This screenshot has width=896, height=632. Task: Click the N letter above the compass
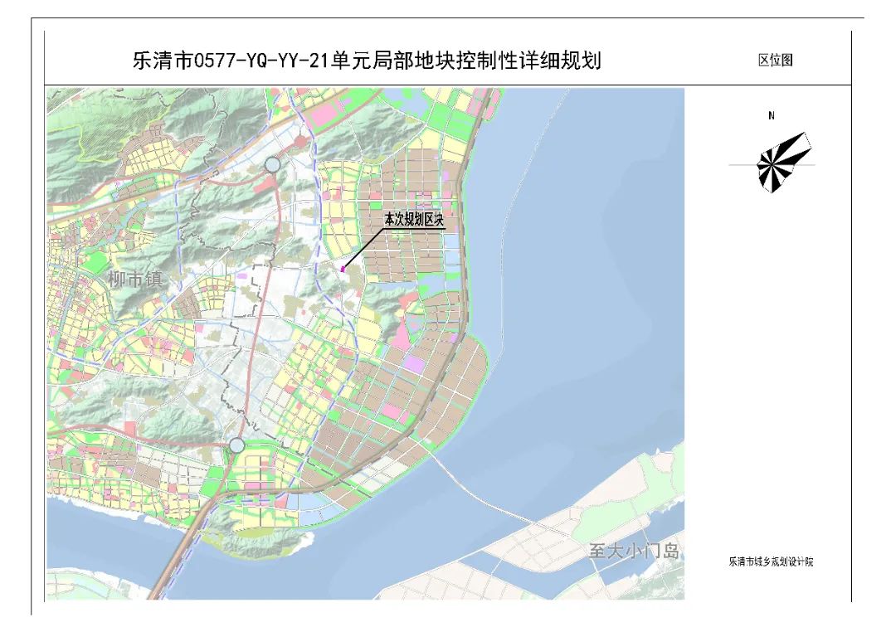(x=772, y=116)
